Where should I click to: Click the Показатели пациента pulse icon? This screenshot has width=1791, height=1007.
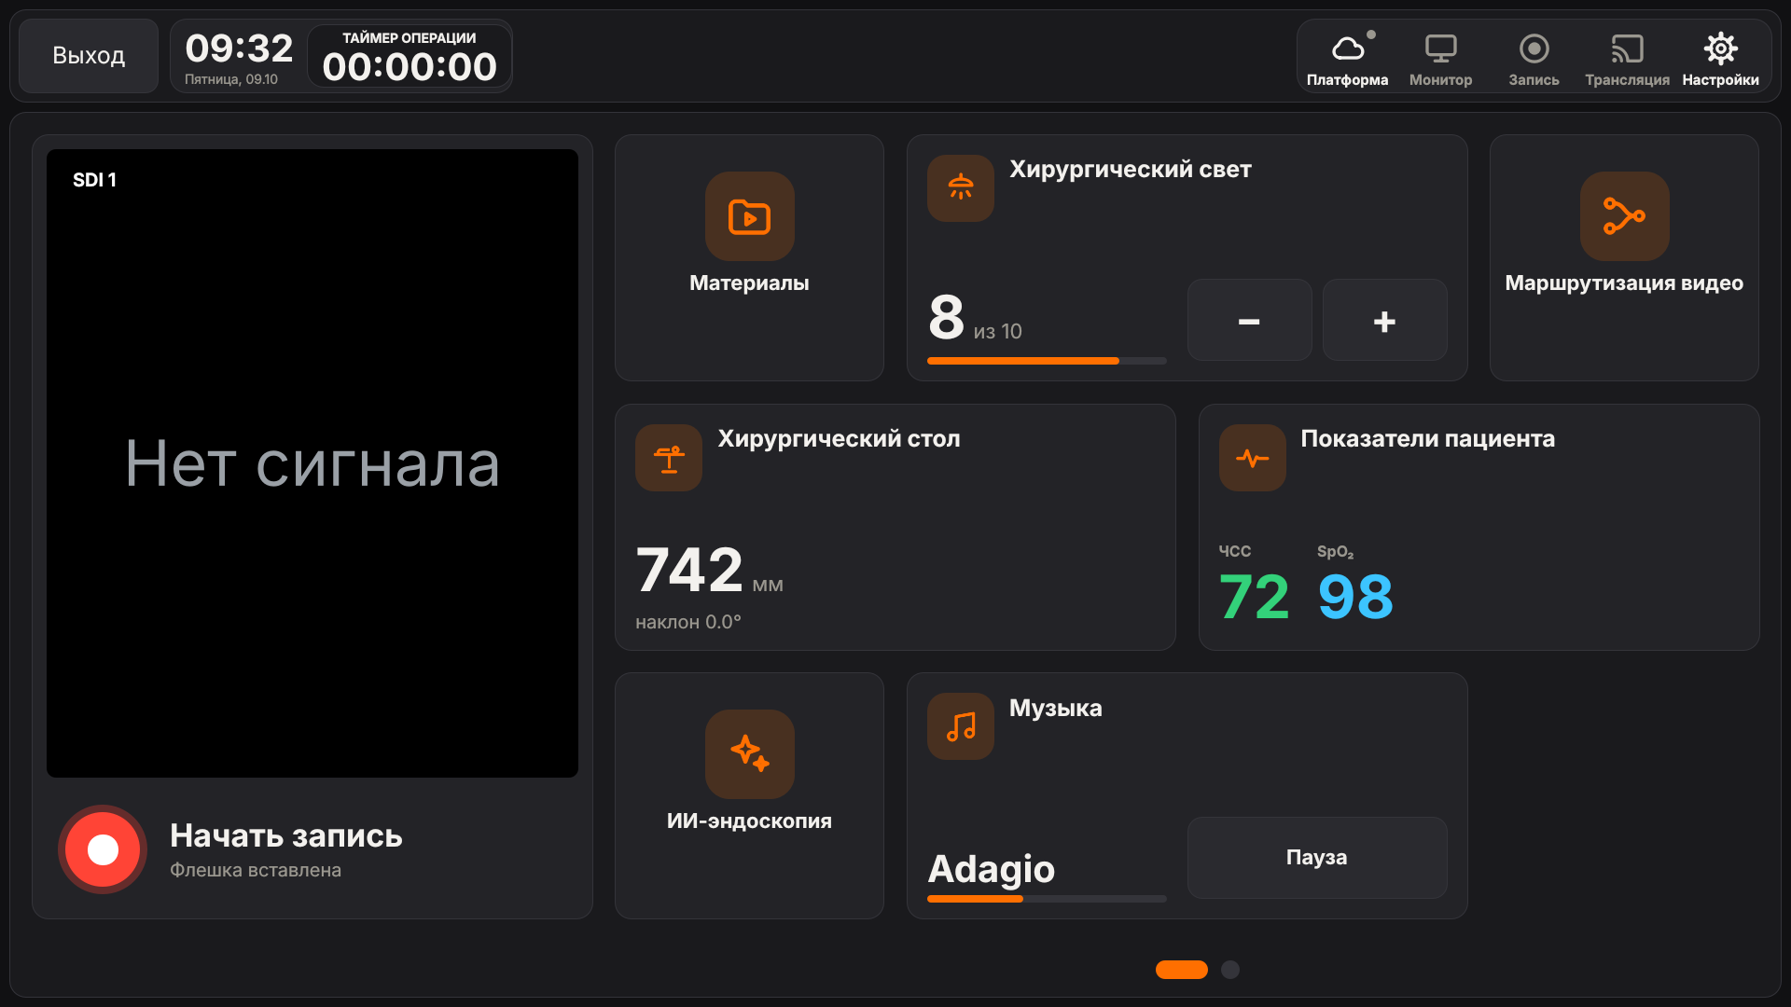coord(1253,458)
